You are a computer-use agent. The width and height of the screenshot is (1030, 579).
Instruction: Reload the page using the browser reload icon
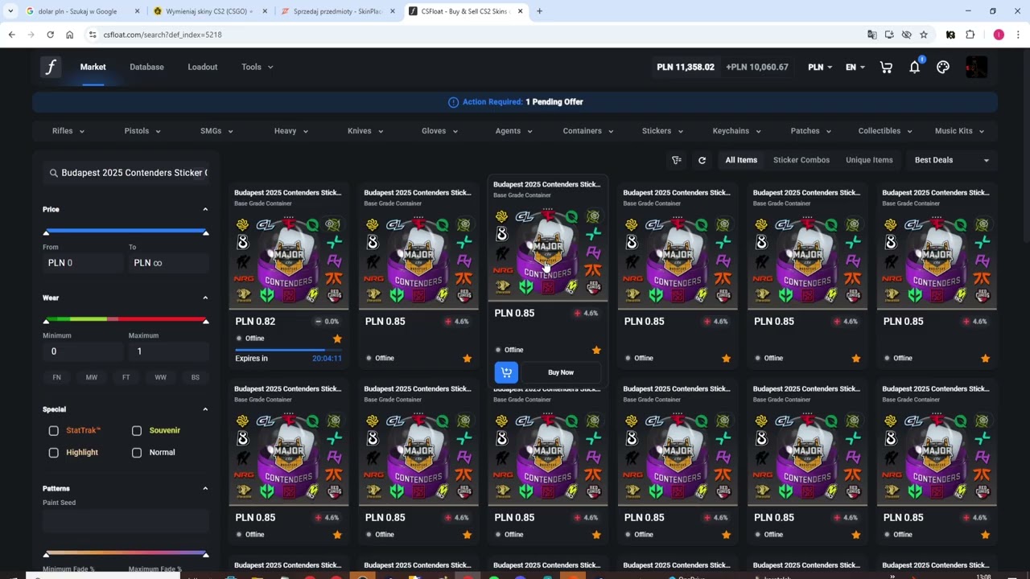(50, 35)
